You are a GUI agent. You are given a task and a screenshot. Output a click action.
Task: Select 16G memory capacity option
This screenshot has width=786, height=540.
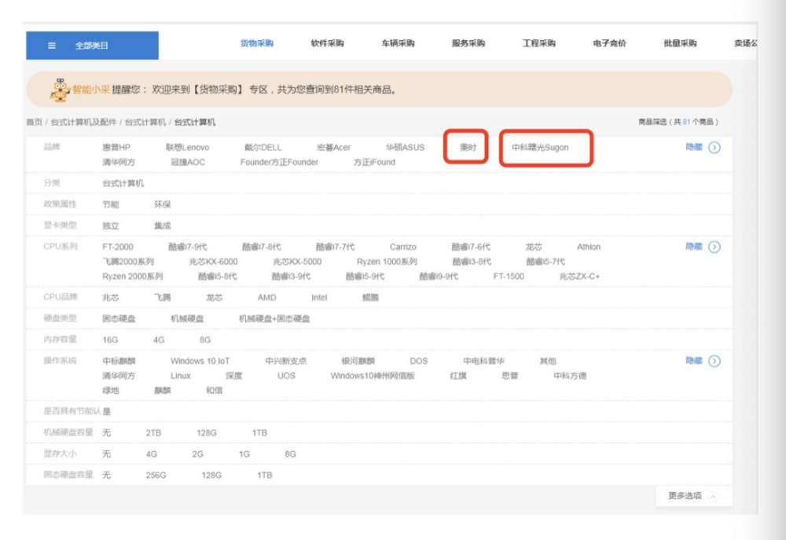point(108,340)
